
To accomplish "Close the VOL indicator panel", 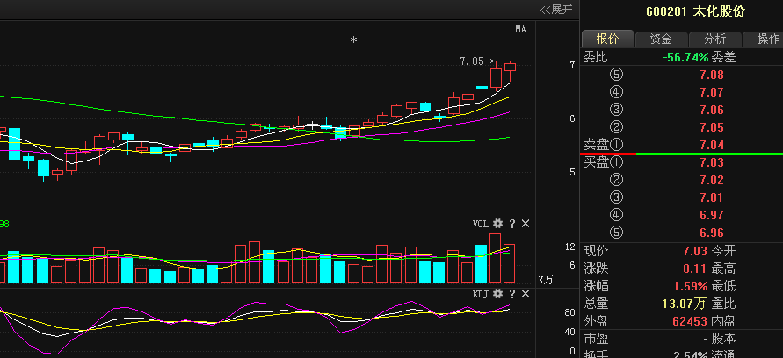I will coord(526,224).
